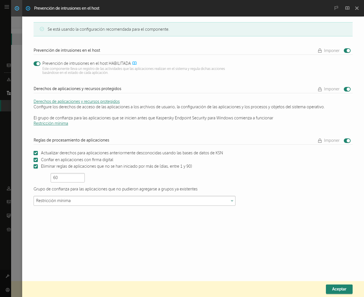Click the days number input showing 60
This screenshot has width=364, height=297.
pos(67,177)
